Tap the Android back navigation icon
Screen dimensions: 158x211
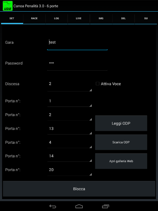point(53,206)
